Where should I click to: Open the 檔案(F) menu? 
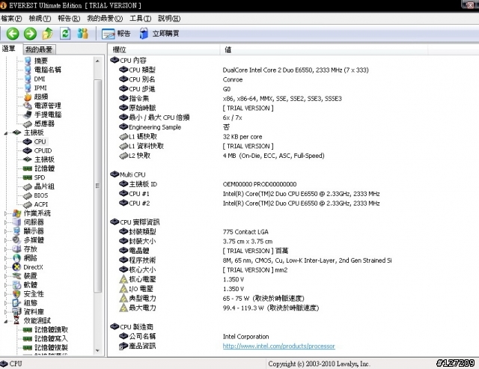(x=11, y=19)
